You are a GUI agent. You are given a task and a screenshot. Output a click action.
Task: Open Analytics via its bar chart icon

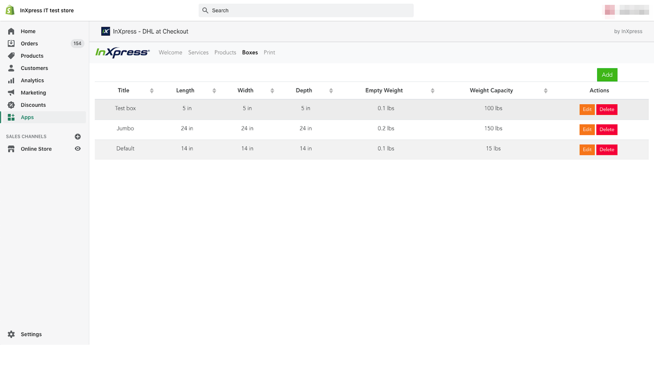pyautogui.click(x=11, y=80)
